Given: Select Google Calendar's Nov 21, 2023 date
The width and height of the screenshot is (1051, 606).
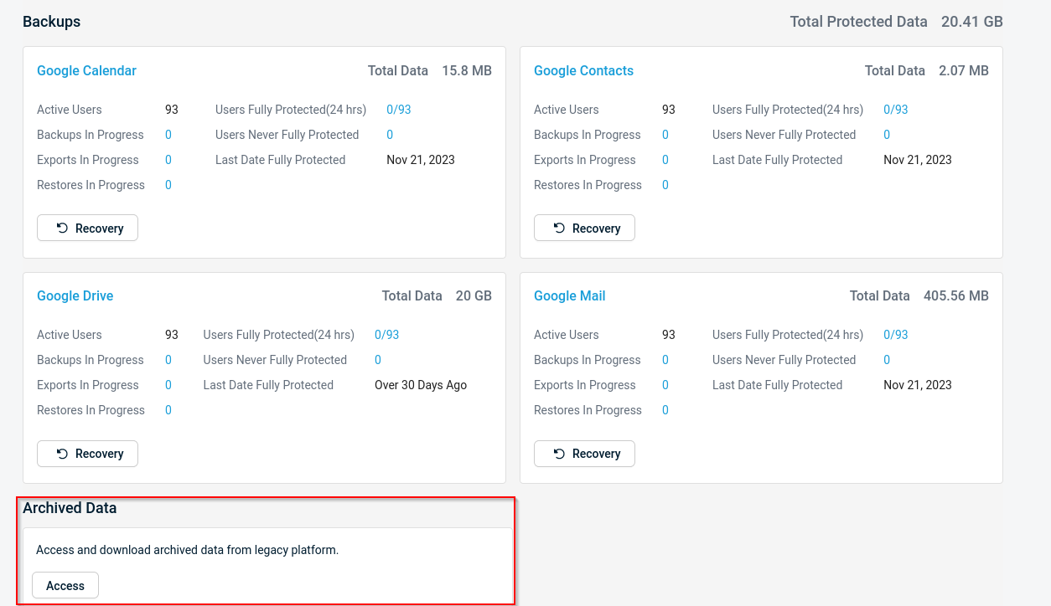Looking at the screenshot, I should [421, 160].
